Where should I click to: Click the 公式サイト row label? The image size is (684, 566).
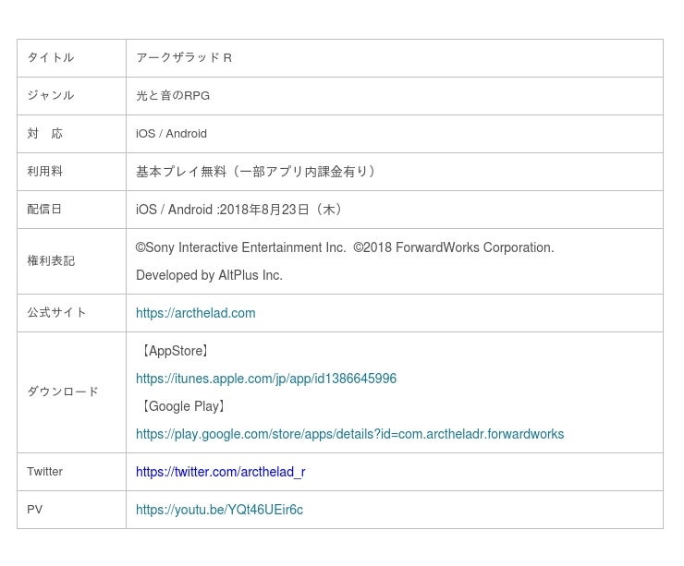click(x=57, y=312)
